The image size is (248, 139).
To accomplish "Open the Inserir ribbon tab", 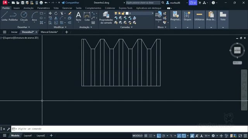I will 17,8.
